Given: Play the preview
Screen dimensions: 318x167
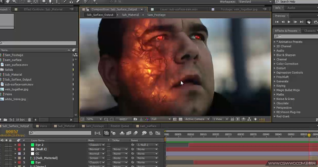Looking at the screenshot, I should tap(289, 22).
